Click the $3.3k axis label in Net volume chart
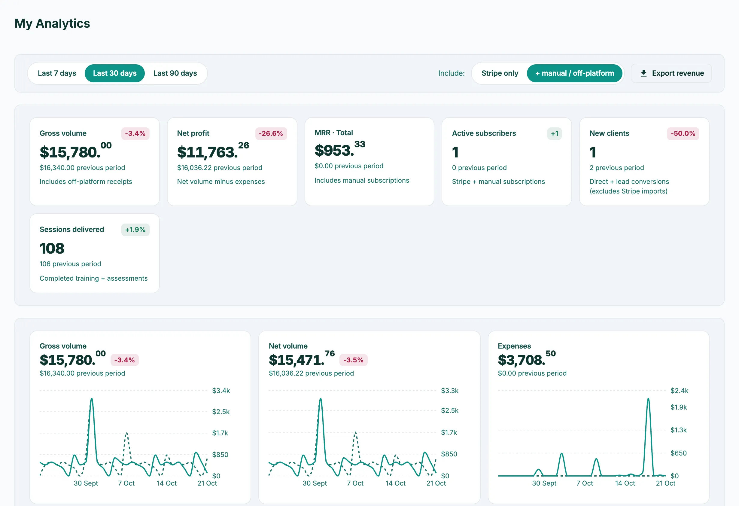739x506 pixels. (x=450, y=391)
